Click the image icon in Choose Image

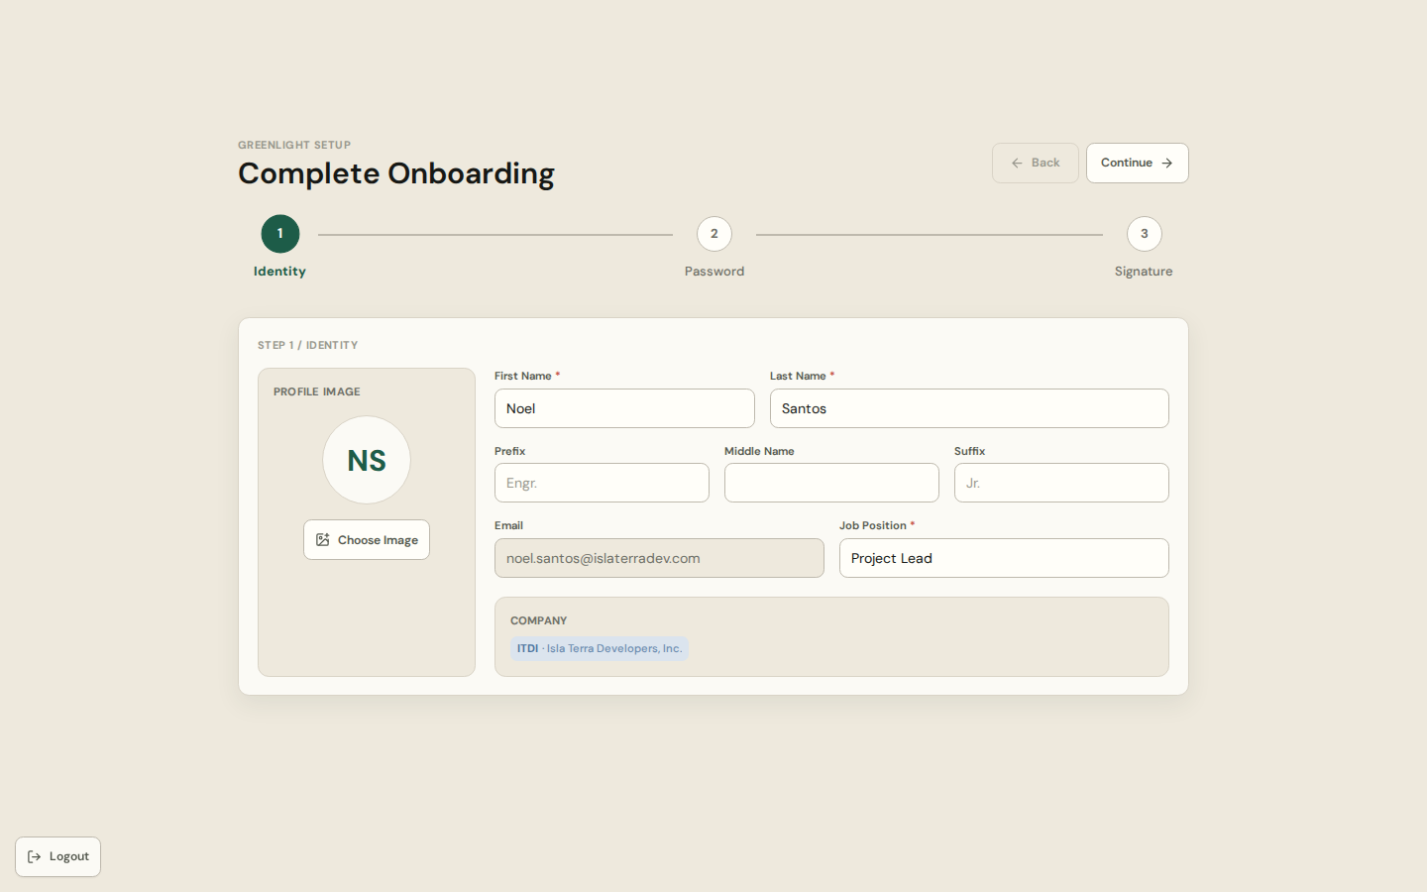(323, 539)
